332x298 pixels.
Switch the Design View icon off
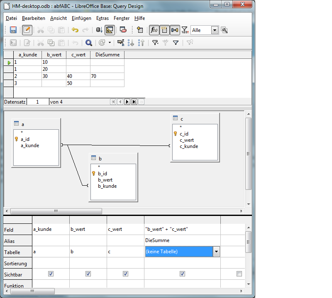pyautogui.click(x=110, y=30)
